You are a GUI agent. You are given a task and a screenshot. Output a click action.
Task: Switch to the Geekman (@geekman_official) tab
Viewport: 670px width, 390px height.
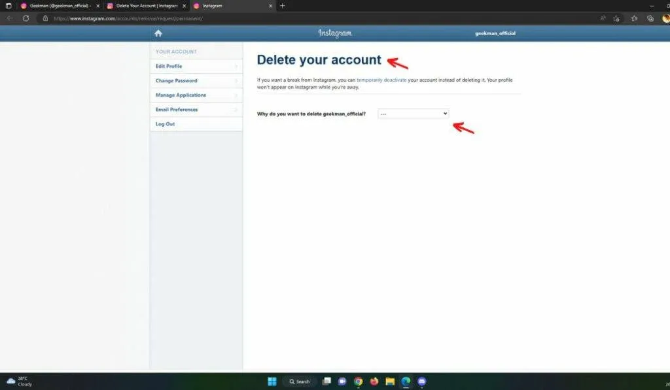[60, 6]
